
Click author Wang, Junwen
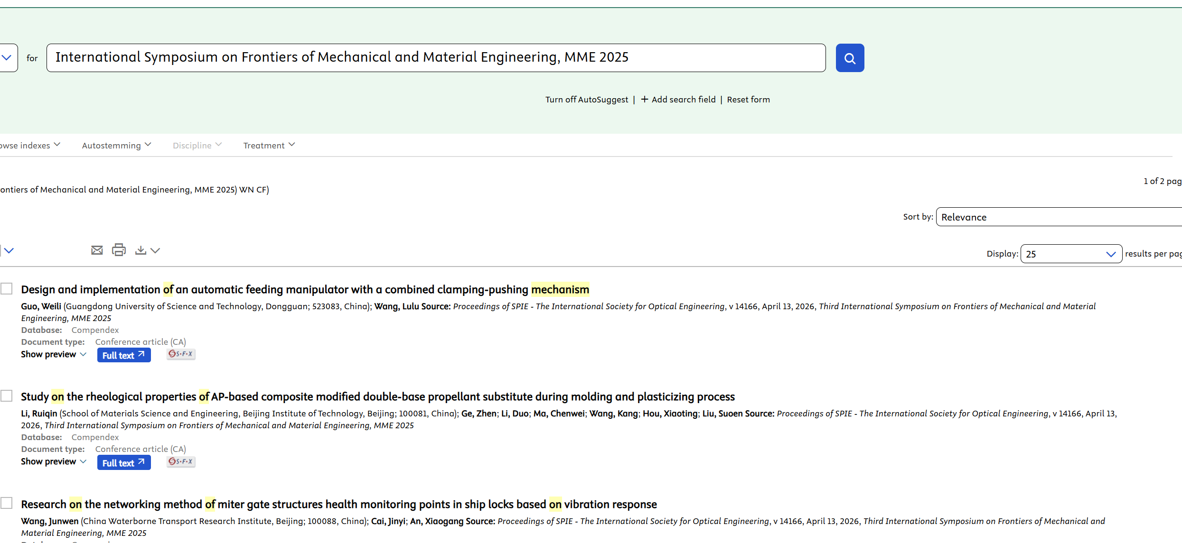[50, 521]
